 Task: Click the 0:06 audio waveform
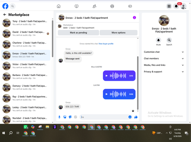118,94
